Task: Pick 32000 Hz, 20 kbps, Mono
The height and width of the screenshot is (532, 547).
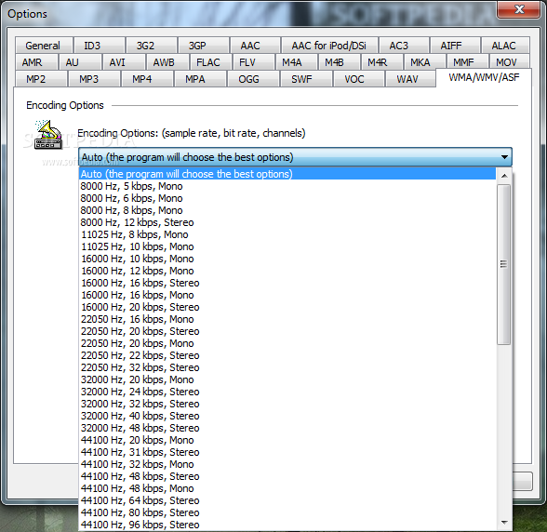Action: tap(287, 379)
